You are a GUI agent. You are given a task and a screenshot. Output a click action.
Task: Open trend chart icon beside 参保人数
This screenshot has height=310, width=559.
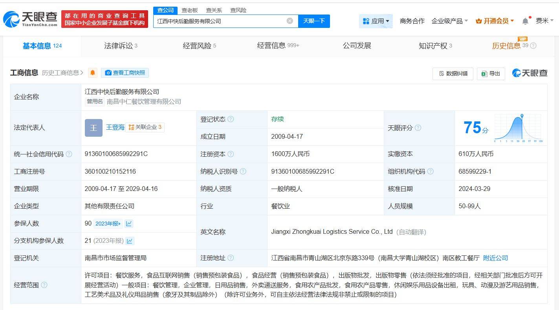pyautogui.click(x=129, y=224)
